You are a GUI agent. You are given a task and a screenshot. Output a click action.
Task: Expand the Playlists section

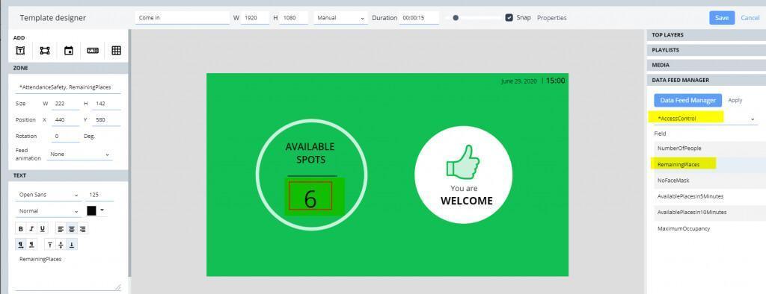pyautogui.click(x=706, y=50)
